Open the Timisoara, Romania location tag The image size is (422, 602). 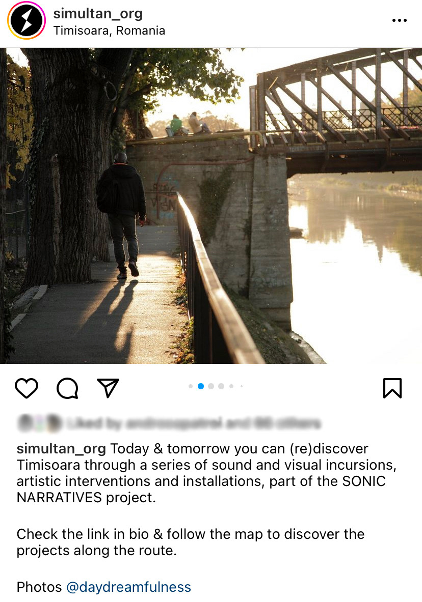[x=109, y=31]
